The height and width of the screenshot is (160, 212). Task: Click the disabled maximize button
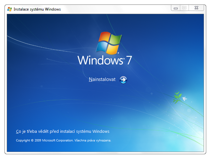(184, 8)
